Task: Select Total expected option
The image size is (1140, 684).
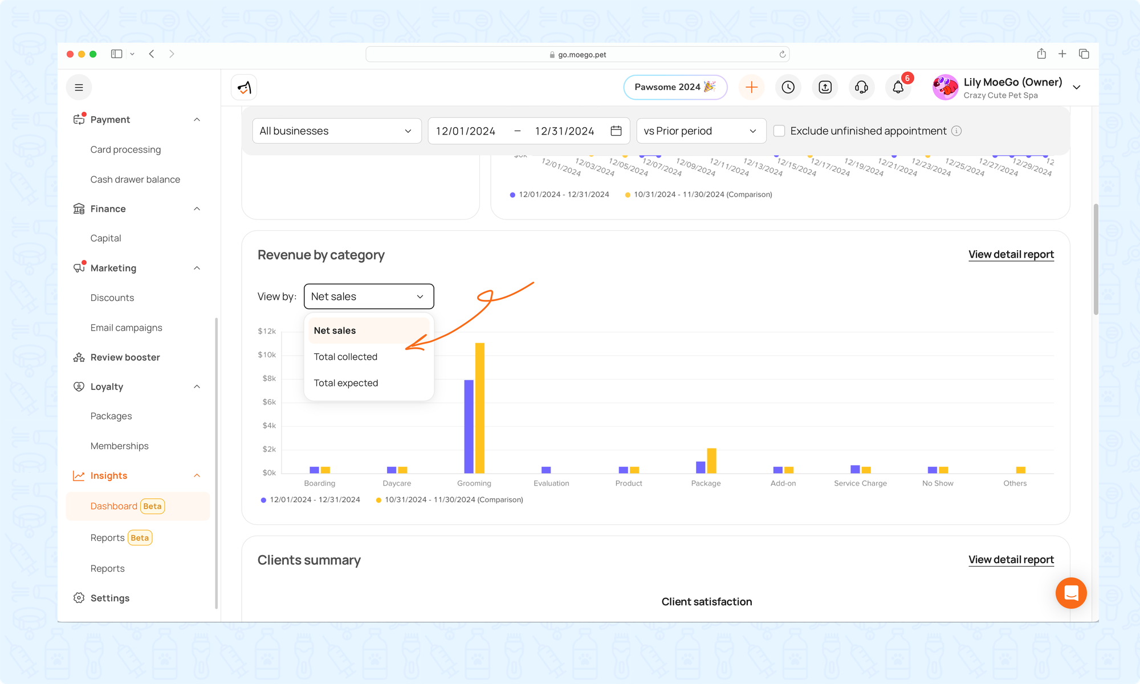Action: pyautogui.click(x=345, y=383)
